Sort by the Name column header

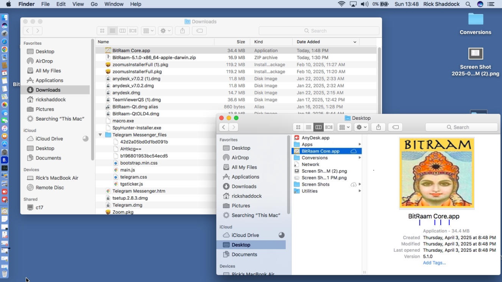point(154,42)
